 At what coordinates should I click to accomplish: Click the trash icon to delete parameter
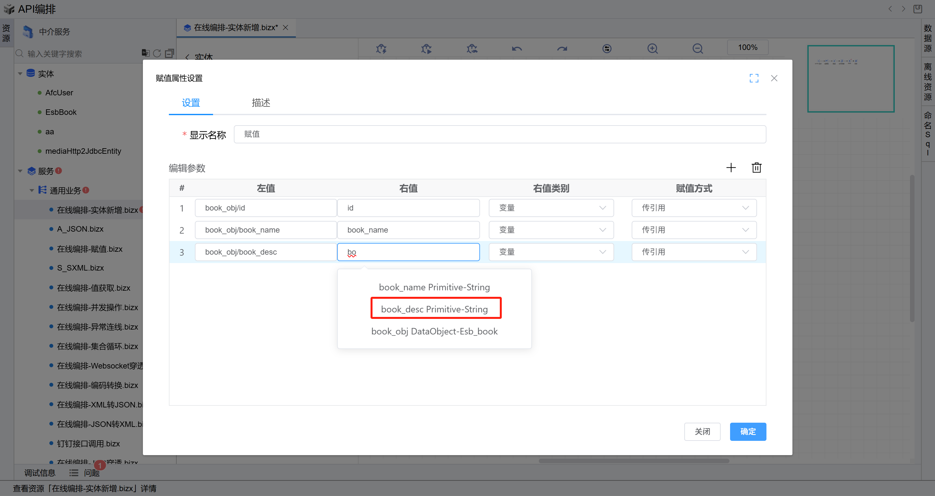756,167
